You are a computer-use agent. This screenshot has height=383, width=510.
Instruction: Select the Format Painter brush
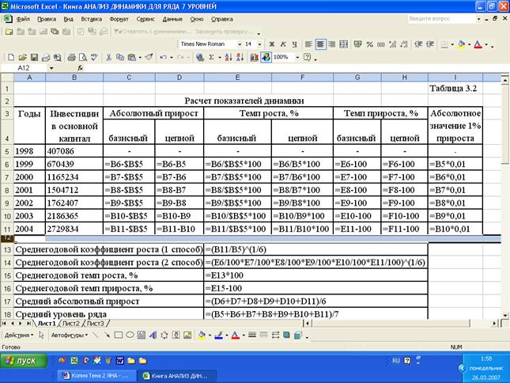tap(149, 58)
